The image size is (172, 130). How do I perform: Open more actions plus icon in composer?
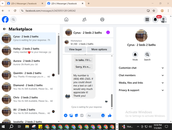(66, 116)
